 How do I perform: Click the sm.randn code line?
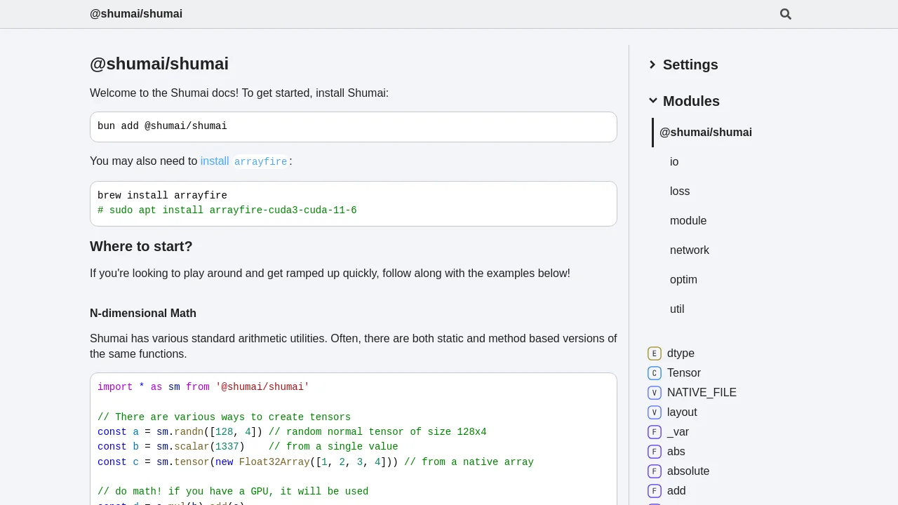292,432
